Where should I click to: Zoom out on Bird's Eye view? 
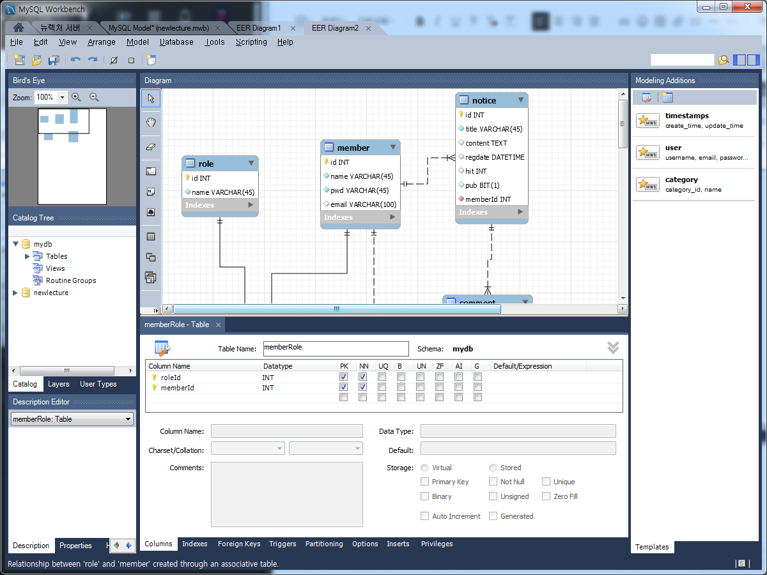tap(94, 97)
